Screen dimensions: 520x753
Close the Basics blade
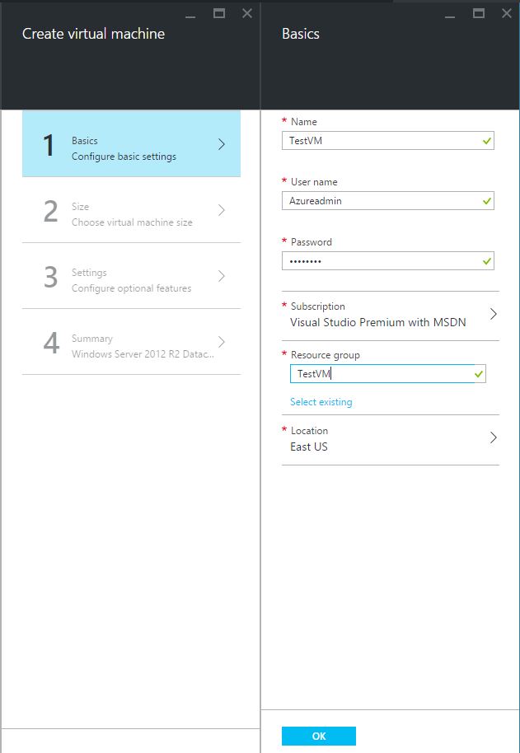507,13
